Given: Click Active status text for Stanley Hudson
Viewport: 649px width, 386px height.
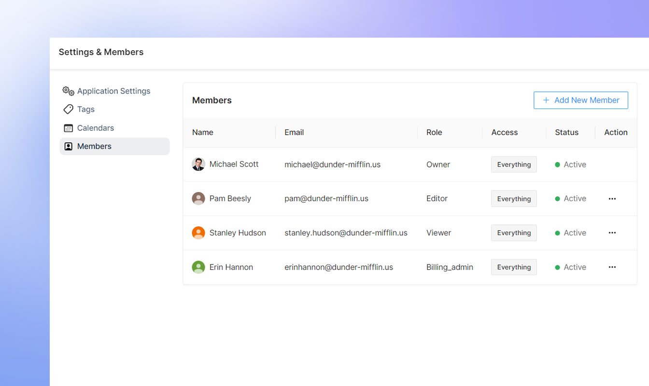Looking at the screenshot, I should pos(575,233).
